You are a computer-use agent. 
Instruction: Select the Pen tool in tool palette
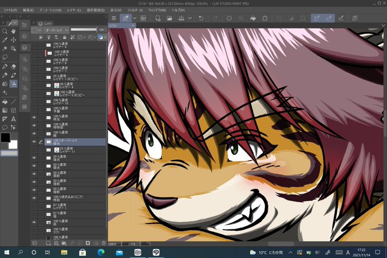click(5, 67)
